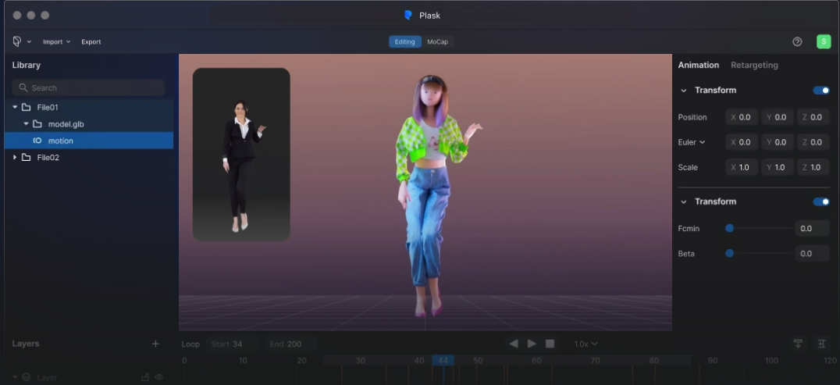Lock the Layer with padlock icon
This screenshot has height=385, width=840.
coord(144,377)
